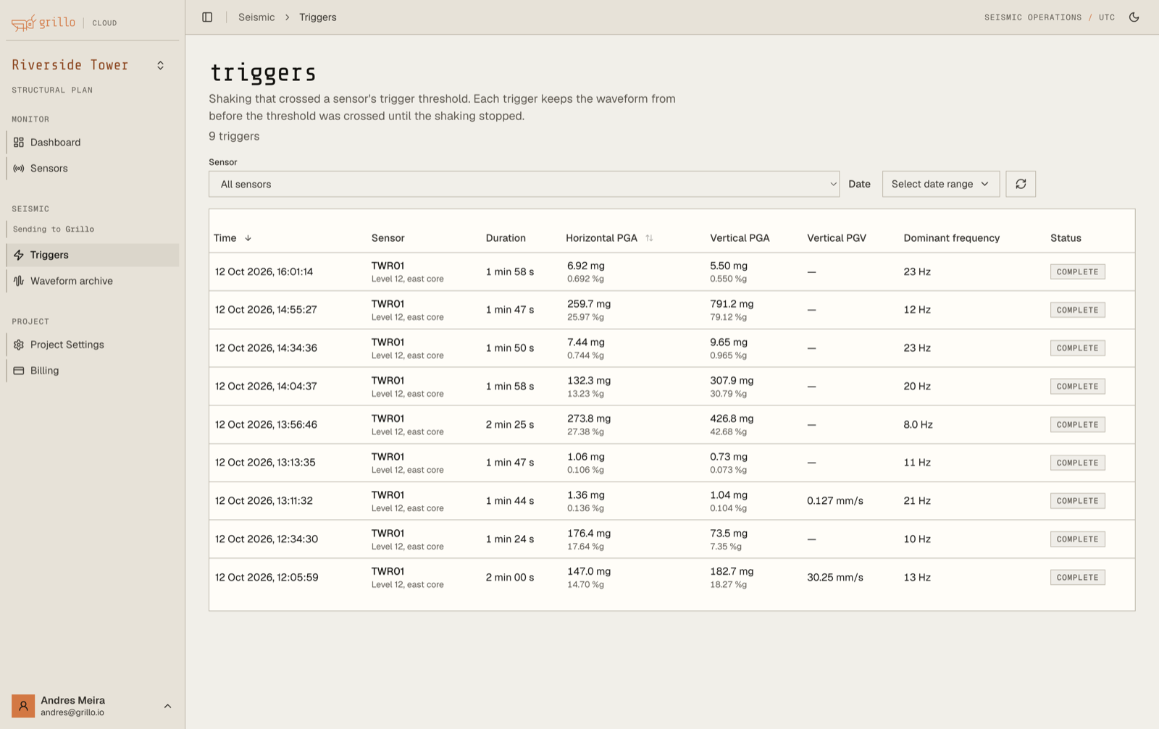Click the Dashboard grid icon
Viewport: 1159px width, 729px height.
19,143
